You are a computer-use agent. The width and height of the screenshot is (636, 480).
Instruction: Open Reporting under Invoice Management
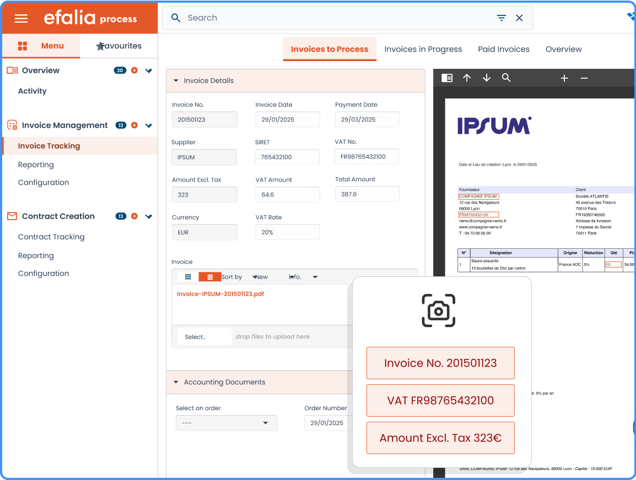pos(36,165)
